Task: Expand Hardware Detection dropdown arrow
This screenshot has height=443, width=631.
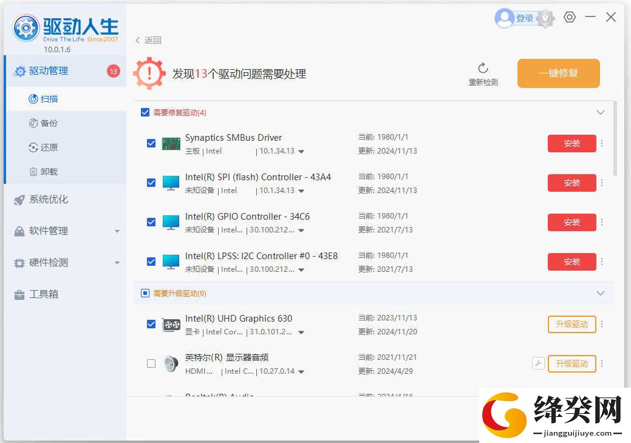Action: coord(117,263)
